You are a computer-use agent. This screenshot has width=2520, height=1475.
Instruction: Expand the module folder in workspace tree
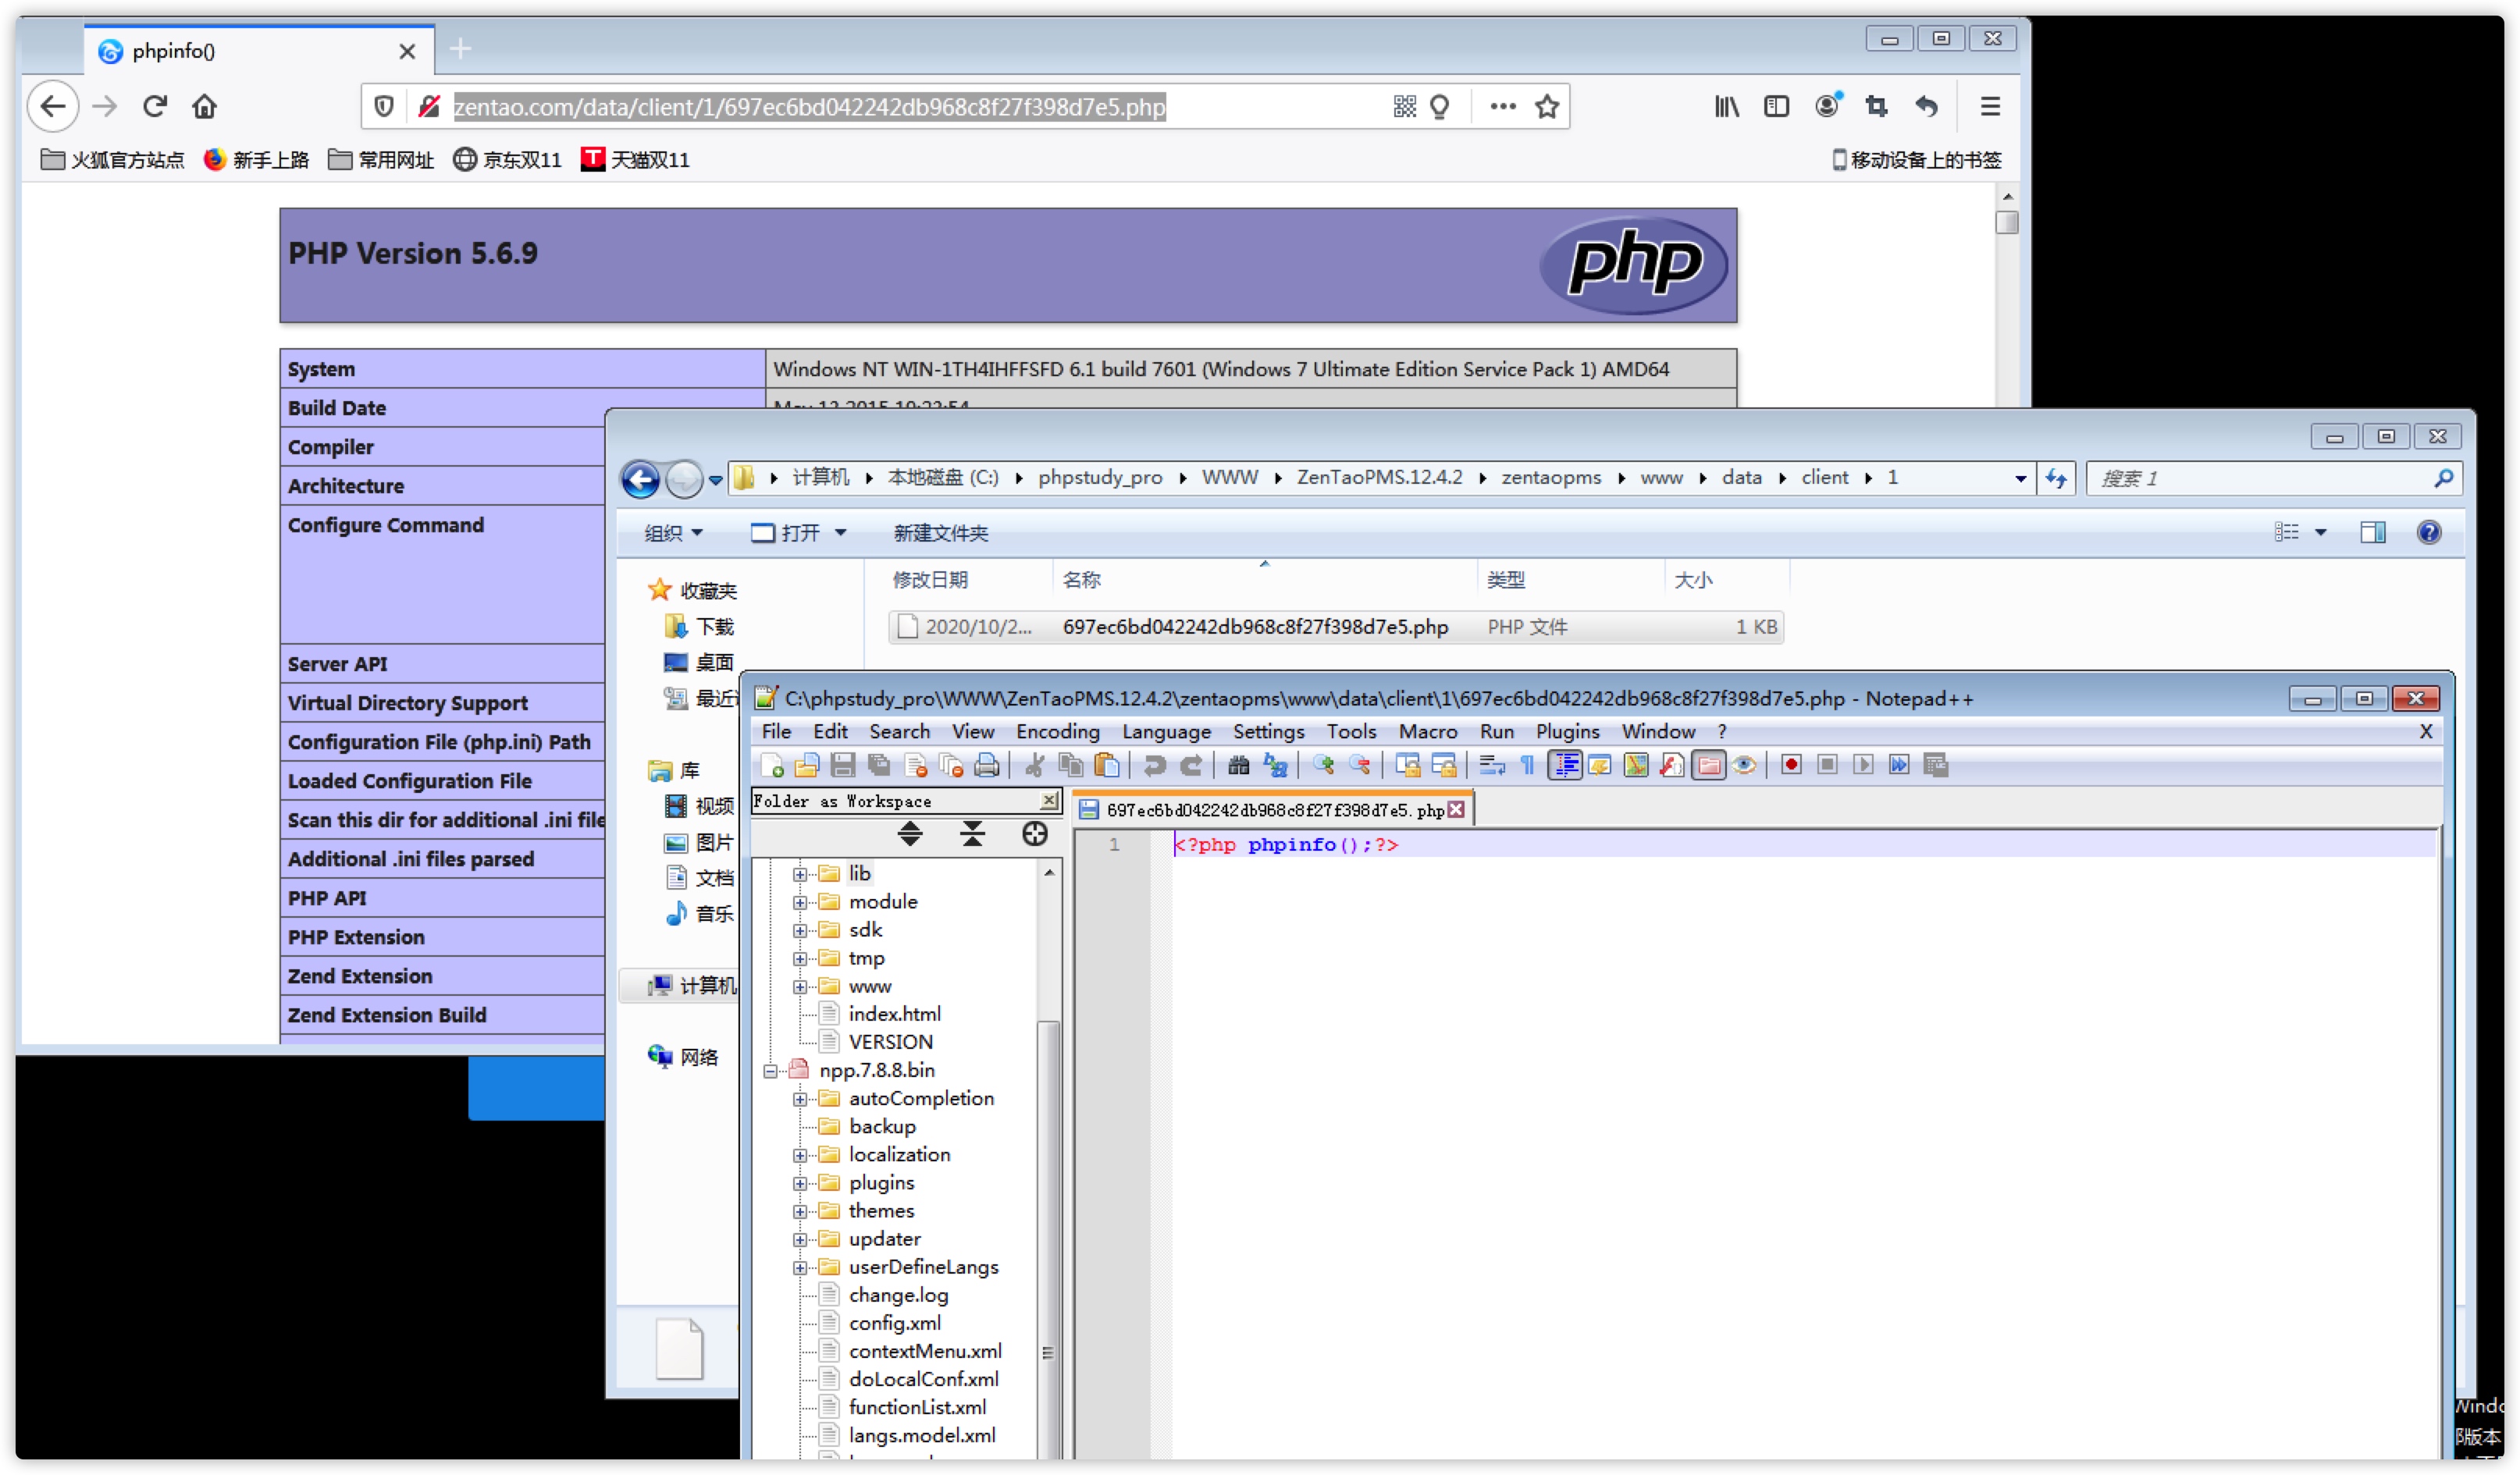pyautogui.click(x=800, y=903)
